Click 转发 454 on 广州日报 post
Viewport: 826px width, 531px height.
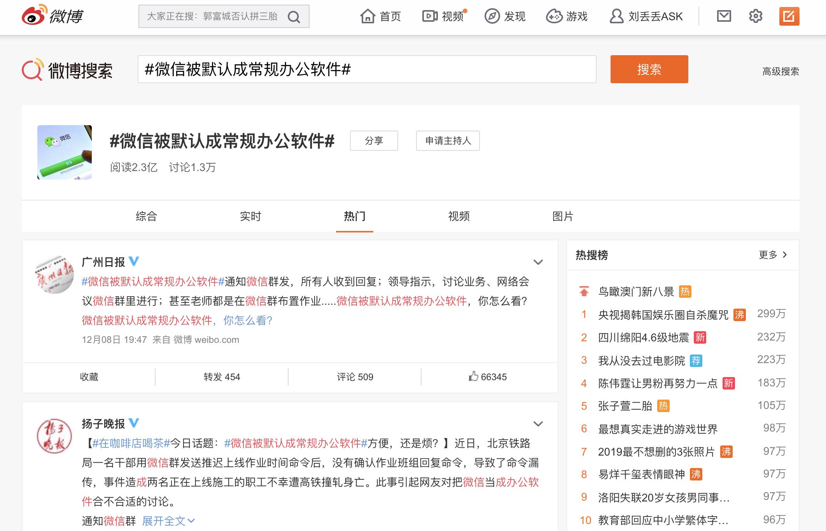222,377
